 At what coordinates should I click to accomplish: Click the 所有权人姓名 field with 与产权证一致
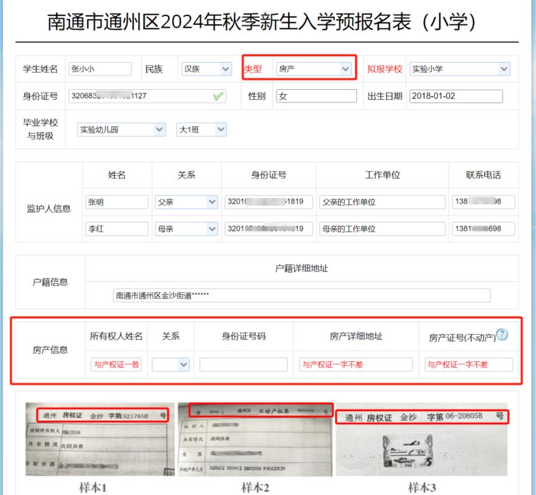[116, 365]
